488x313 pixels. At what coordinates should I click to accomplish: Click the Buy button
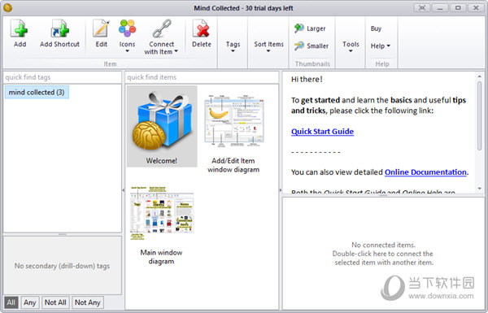(x=376, y=28)
